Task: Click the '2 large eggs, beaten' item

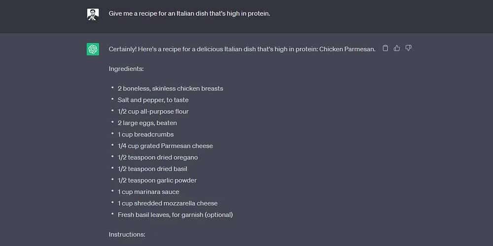Action: click(147, 123)
